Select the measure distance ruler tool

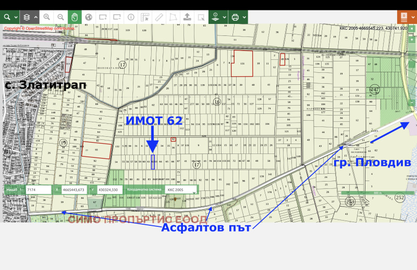click(159, 17)
